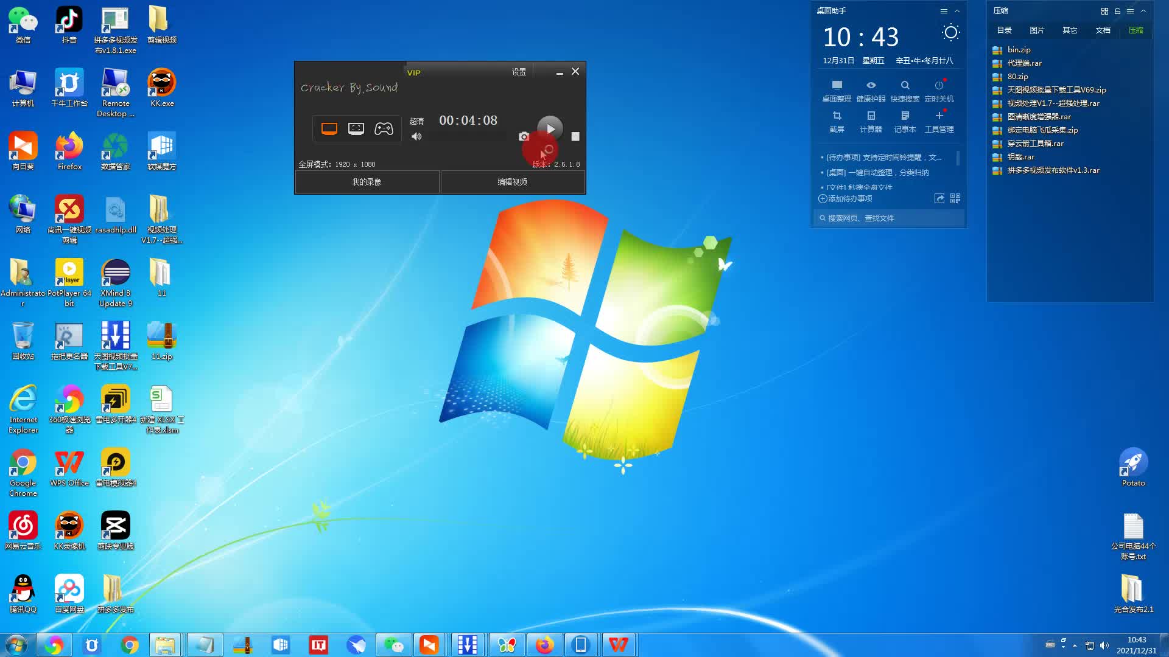Open the QR code icon in 桌面助手

pos(955,199)
